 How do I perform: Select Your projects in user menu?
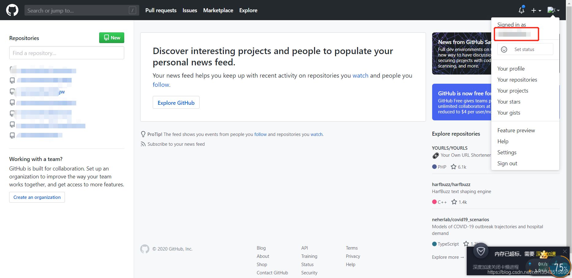[x=513, y=91]
